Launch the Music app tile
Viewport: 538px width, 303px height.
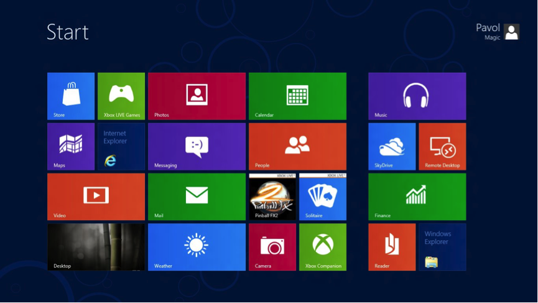tap(417, 96)
